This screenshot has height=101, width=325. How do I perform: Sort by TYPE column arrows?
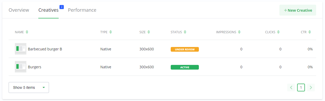click(111, 32)
